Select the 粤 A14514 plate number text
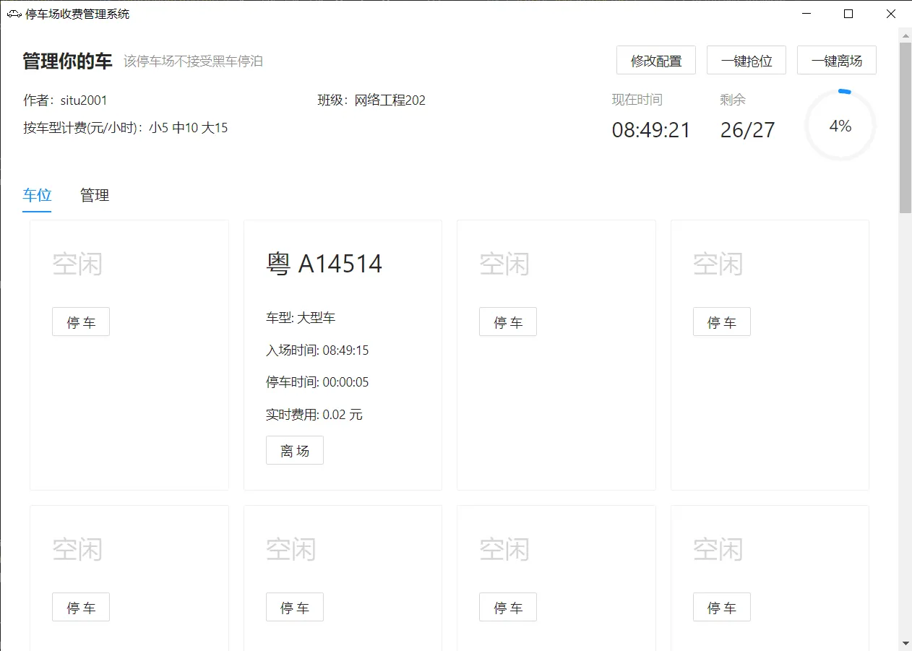 (x=324, y=264)
